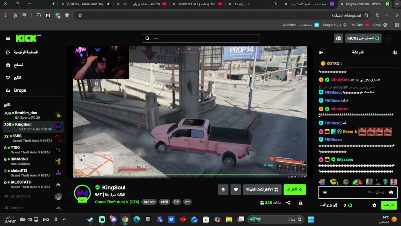Open the WitAnime bookmark

click(300, 25)
